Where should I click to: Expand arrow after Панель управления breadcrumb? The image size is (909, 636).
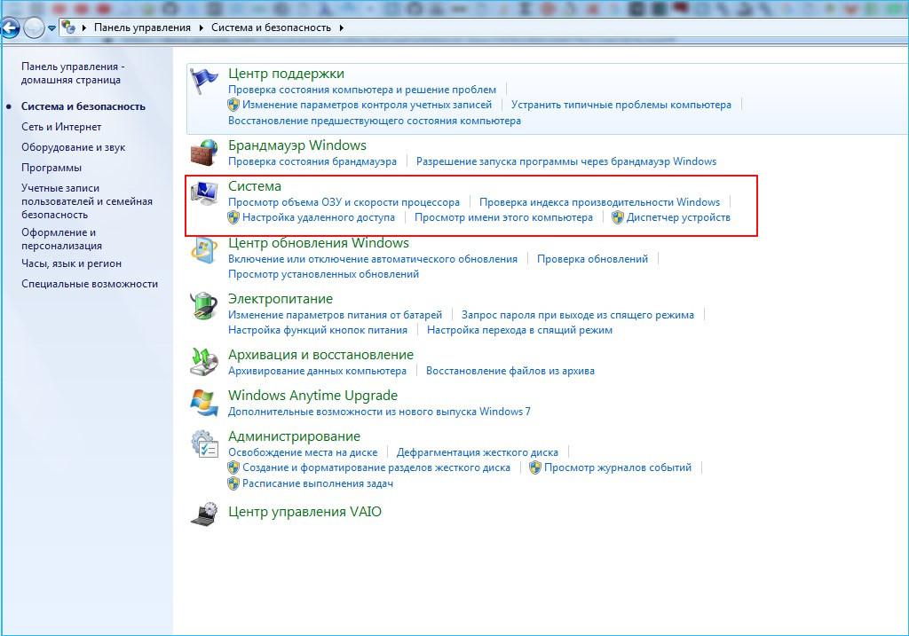tap(201, 27)
